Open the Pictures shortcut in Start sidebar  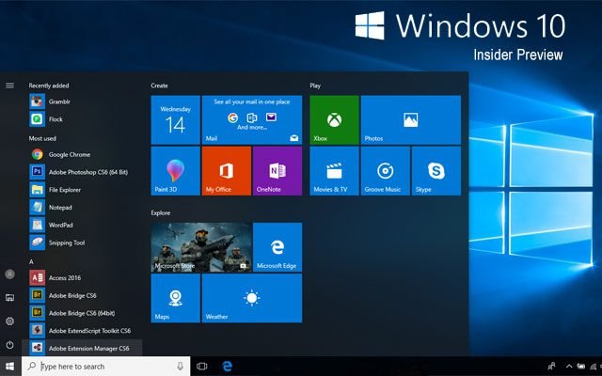point(10,298)
